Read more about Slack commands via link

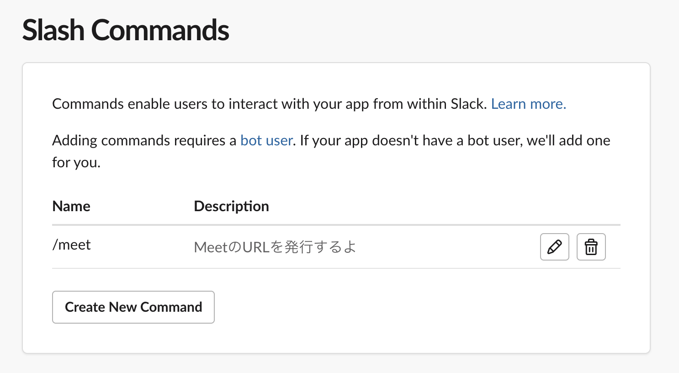[x=529, y=104]
